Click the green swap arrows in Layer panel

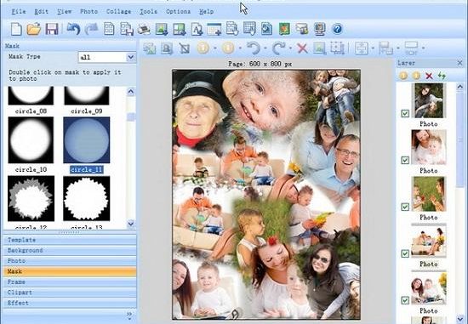tap(442, 76)
